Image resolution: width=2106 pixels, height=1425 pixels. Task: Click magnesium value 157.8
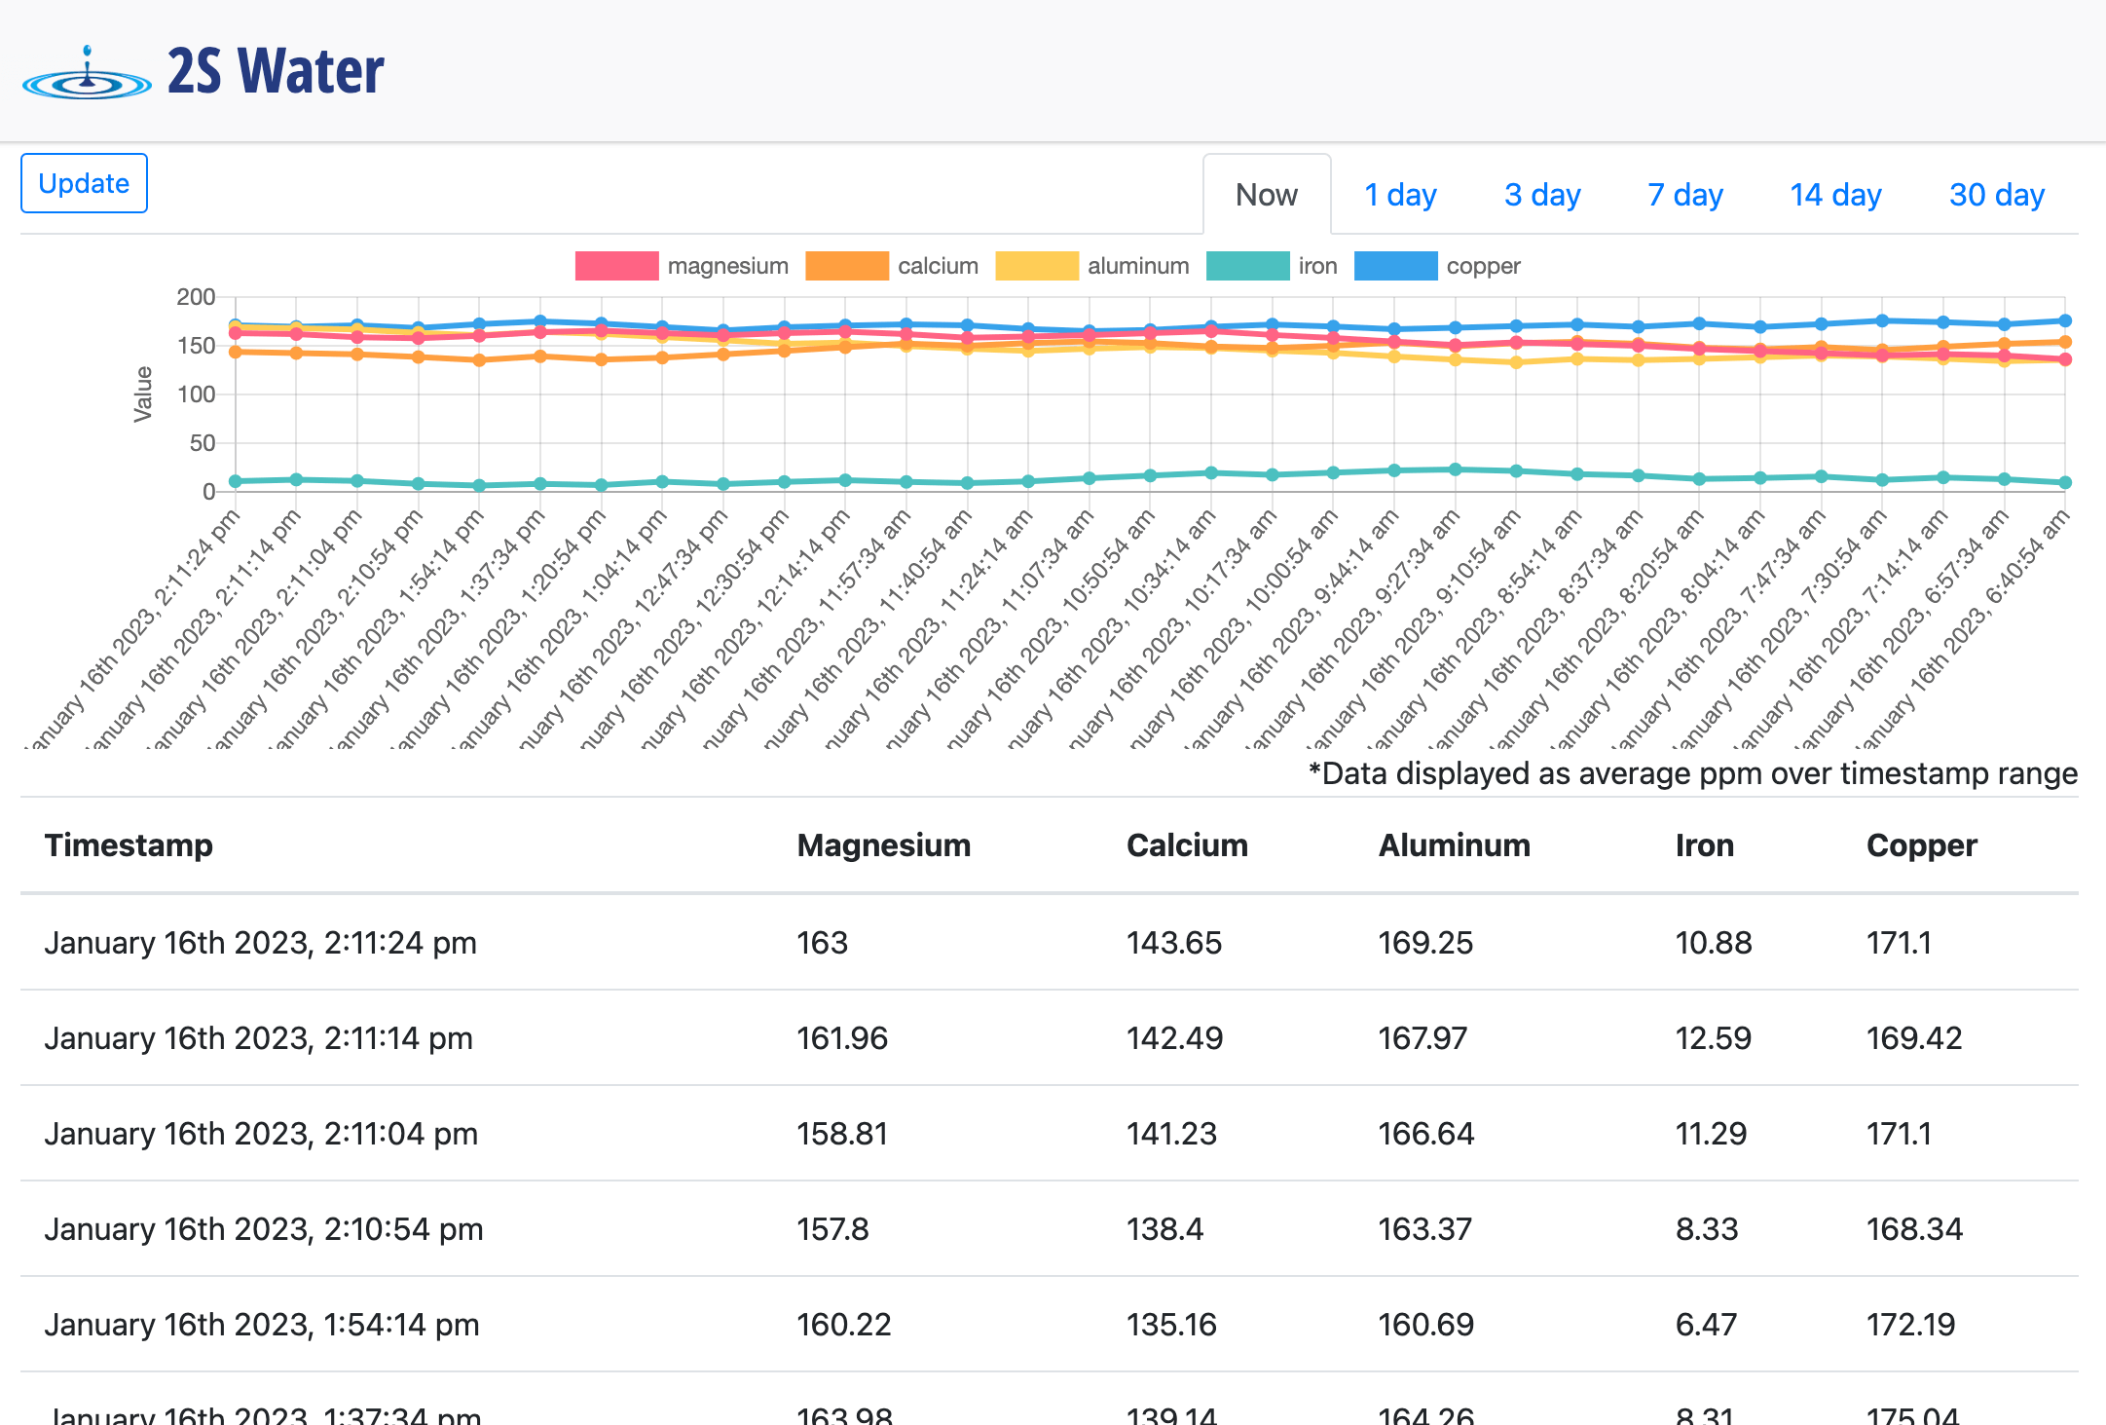pos(832,1228)
